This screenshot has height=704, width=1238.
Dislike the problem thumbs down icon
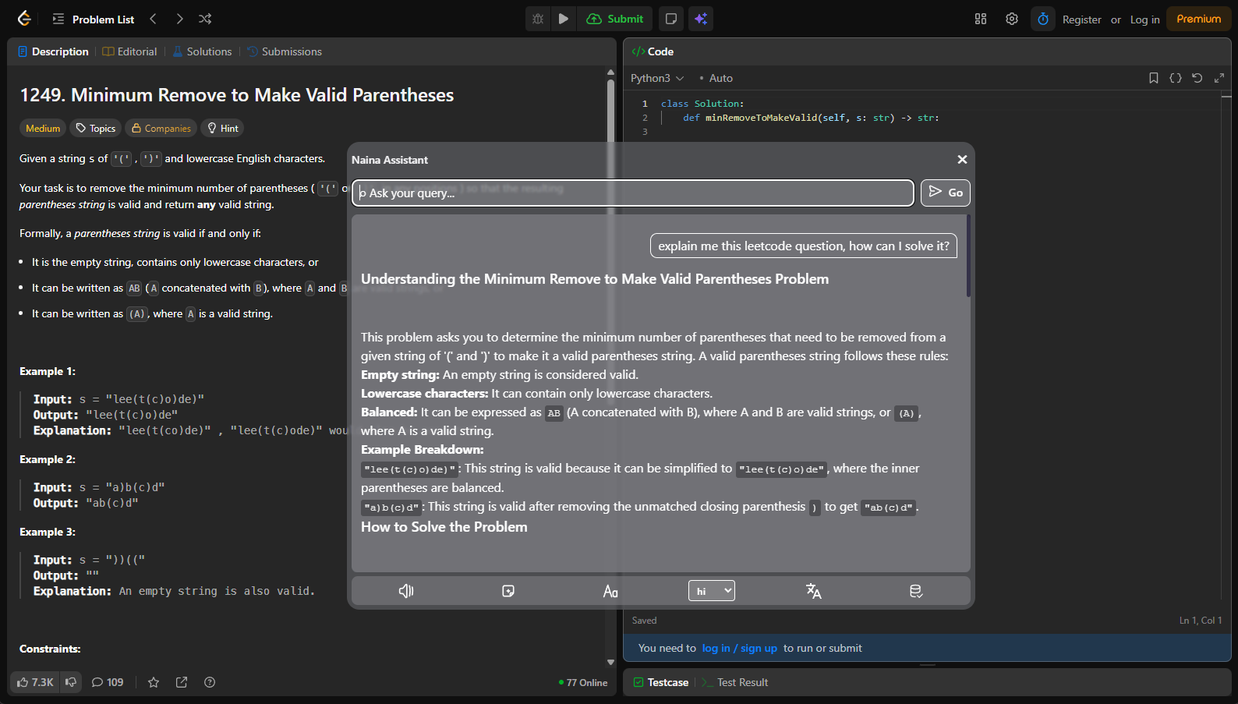tap(71, 682)
